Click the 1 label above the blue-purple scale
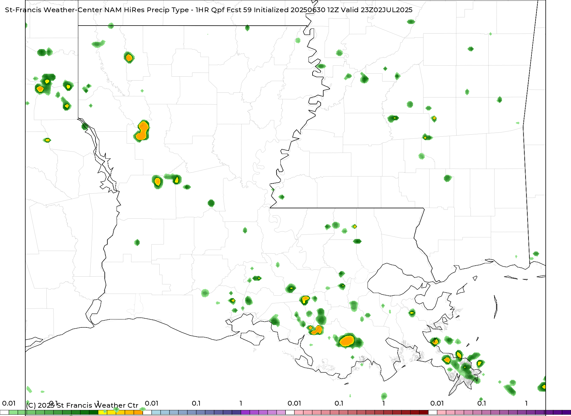 pos(241,403)
